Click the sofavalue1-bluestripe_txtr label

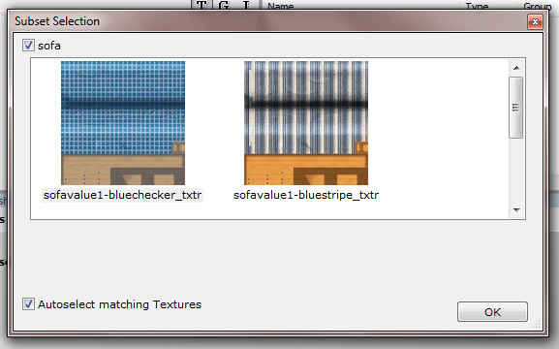click(306, 195)
